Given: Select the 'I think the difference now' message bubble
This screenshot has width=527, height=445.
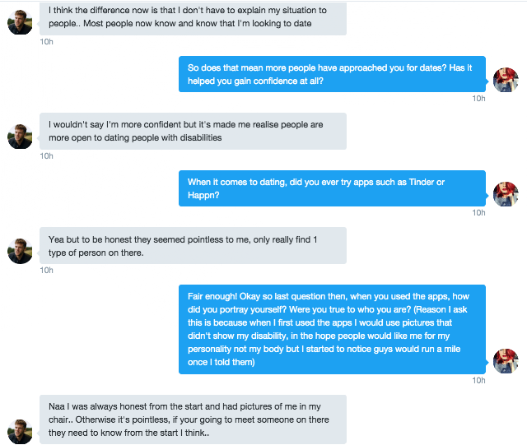Looking at the screenshot, I should click(x=193, y=17).
